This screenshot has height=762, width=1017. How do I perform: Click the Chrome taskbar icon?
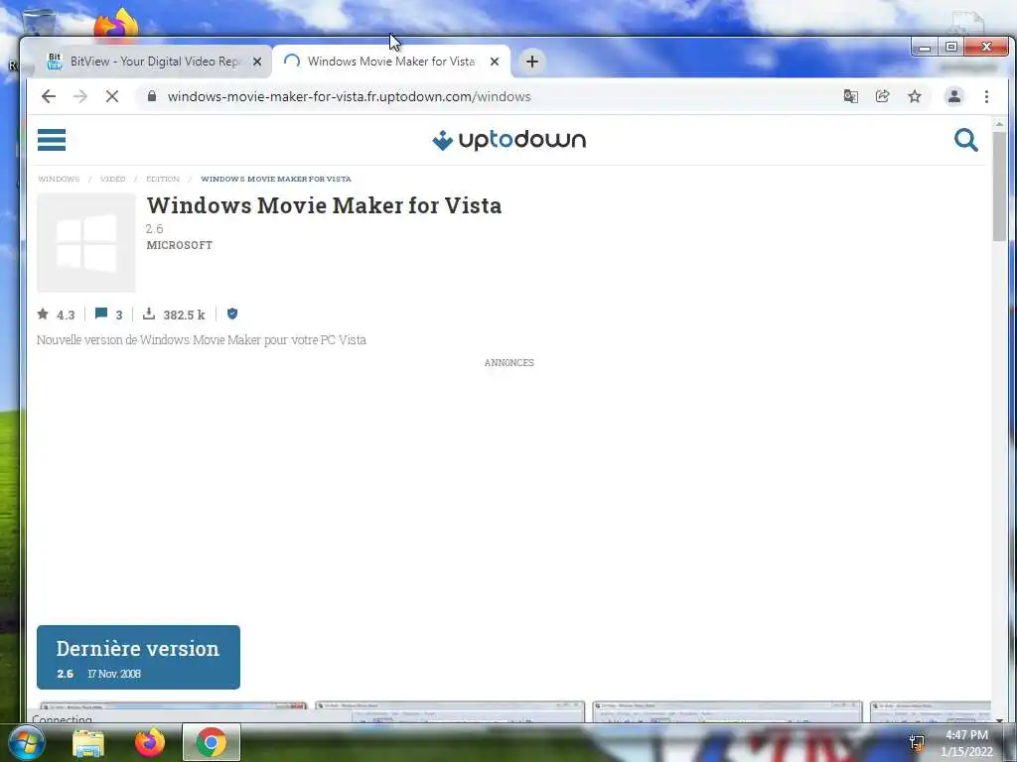click(211, 742)
